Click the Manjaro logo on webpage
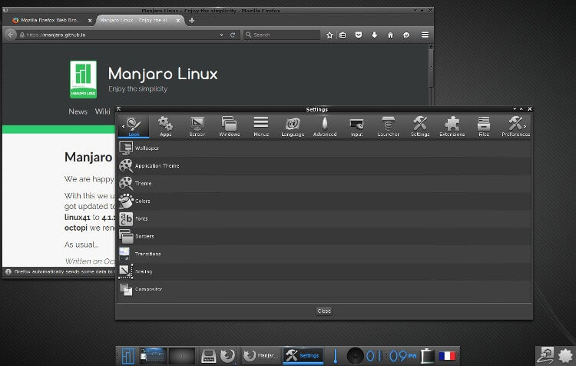Screen dimensions: 576x366 tap(84, 79)
